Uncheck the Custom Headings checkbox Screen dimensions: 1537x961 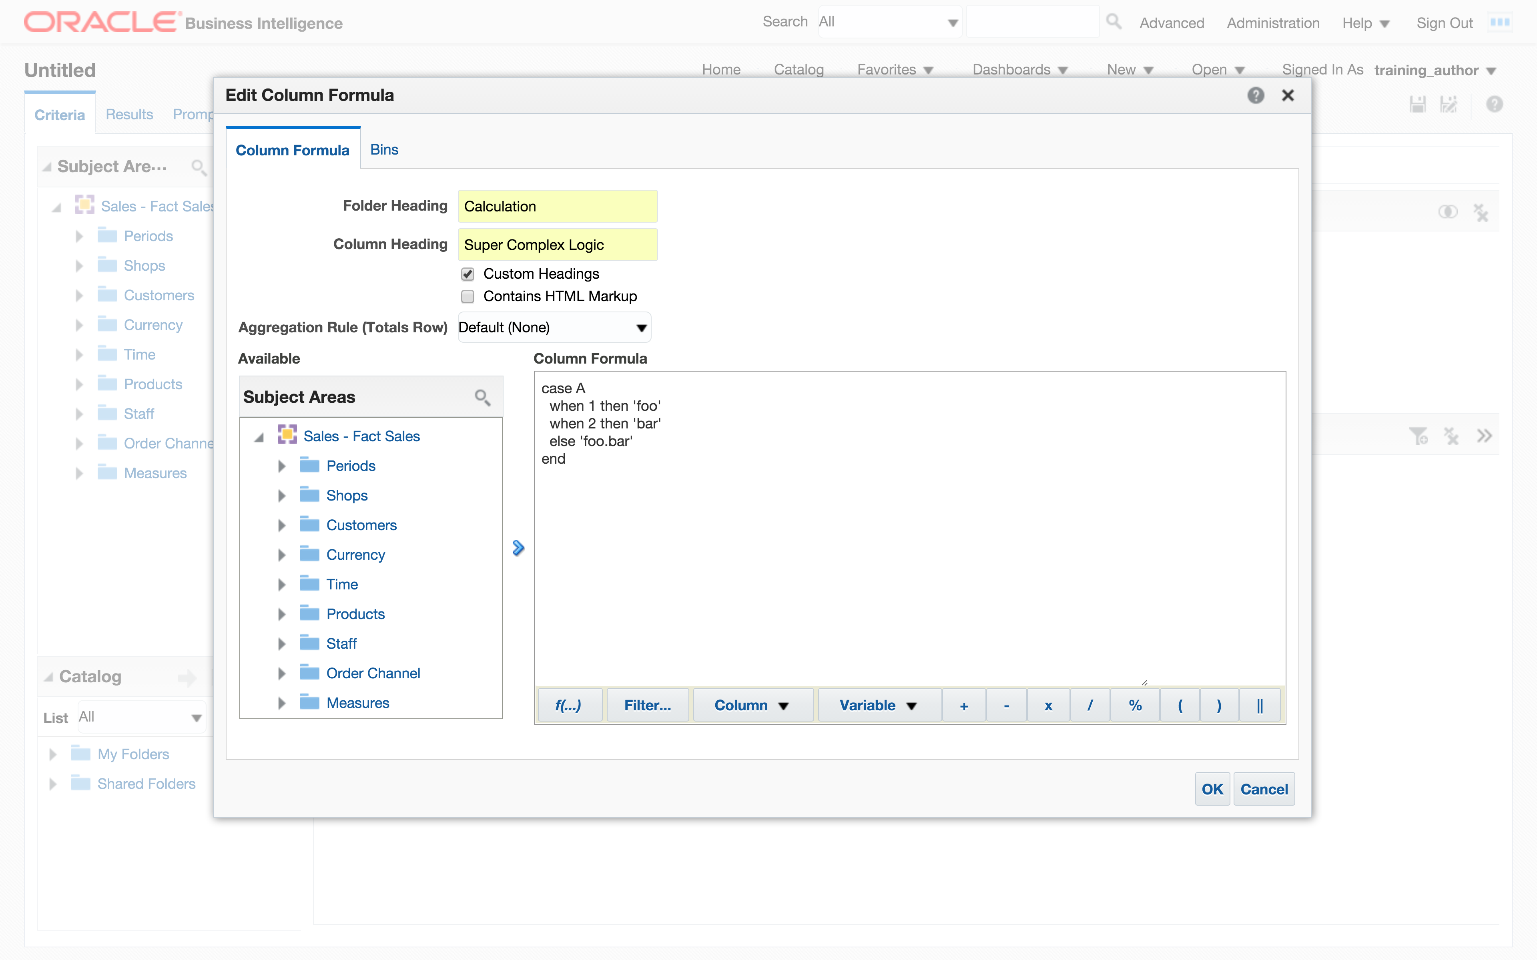(x=468, y=274)
